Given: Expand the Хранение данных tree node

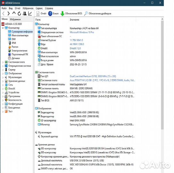Looking at the screenshot, I should [x=3, y=81].
